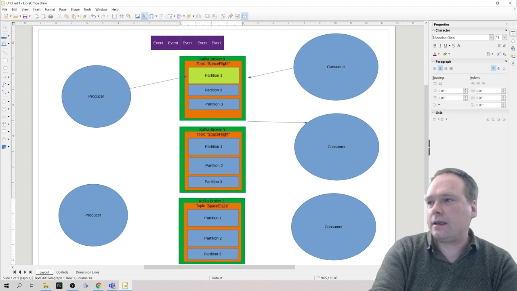Collapse the Paragraph section
Image resolution: width=517 pixels, height=291 pixels.
[x=433, y=61]
